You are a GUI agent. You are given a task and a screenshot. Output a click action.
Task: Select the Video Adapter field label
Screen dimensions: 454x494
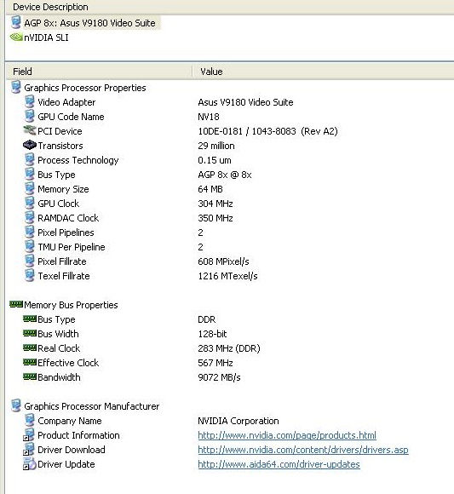(66, 102)
